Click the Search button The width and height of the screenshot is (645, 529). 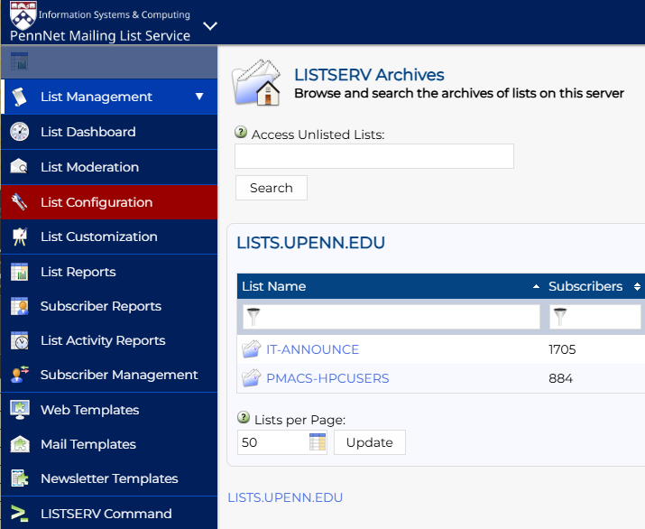272,188
